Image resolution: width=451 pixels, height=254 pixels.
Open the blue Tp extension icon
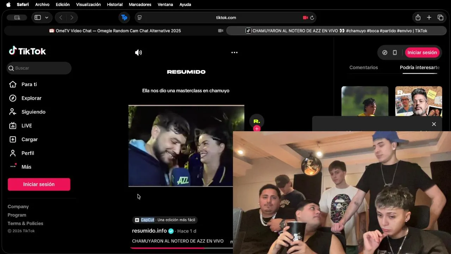pyautogui.click(x=124, y=18)
